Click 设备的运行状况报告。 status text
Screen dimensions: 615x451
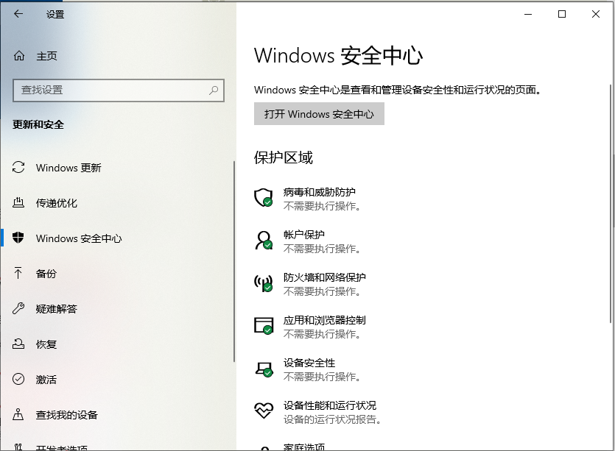[x=332, y=419]
